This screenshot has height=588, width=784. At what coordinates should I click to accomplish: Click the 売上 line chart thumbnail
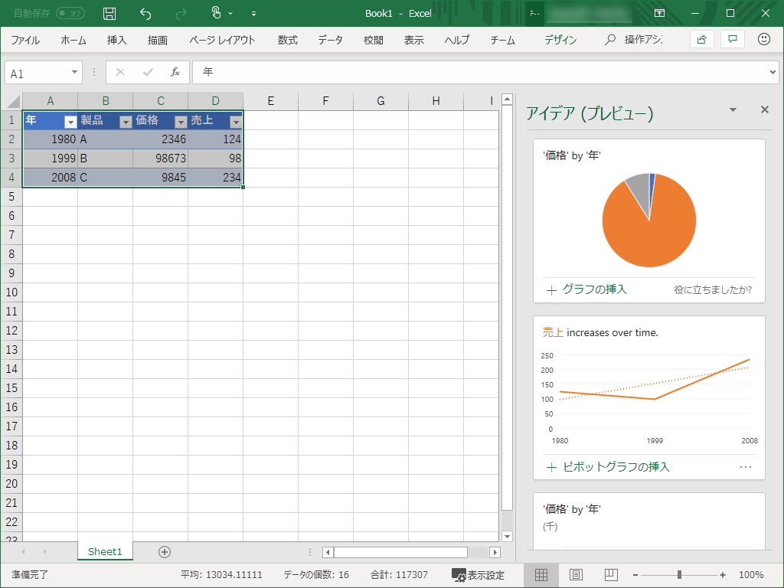coord(649,398)
